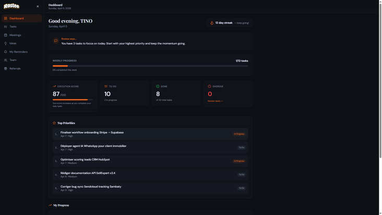This screenshot has height=215, width=382.
Task: Open the Finaliser workflow onboarding Stripe task
Action: 92,133
